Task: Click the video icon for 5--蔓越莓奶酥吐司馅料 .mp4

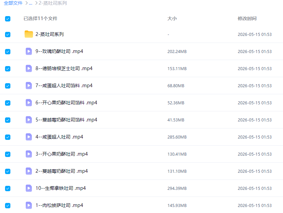Action: tap(29, 120)
